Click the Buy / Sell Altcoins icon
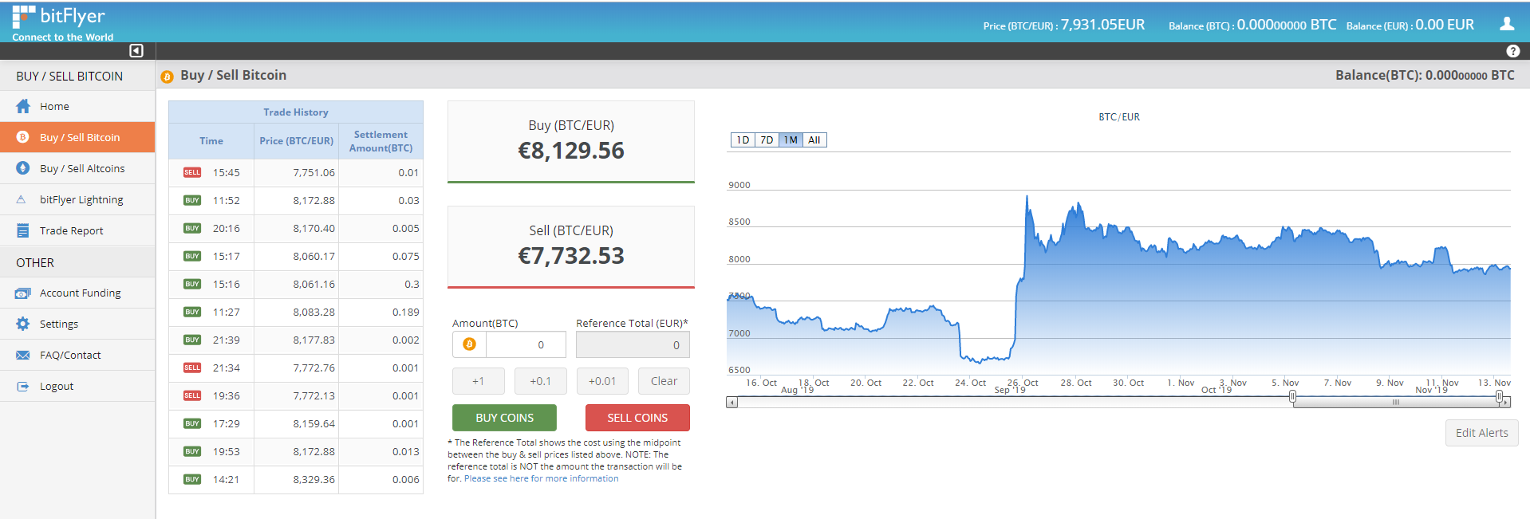Viewport: 1530px width, 519px height. (x=23, y=168)
